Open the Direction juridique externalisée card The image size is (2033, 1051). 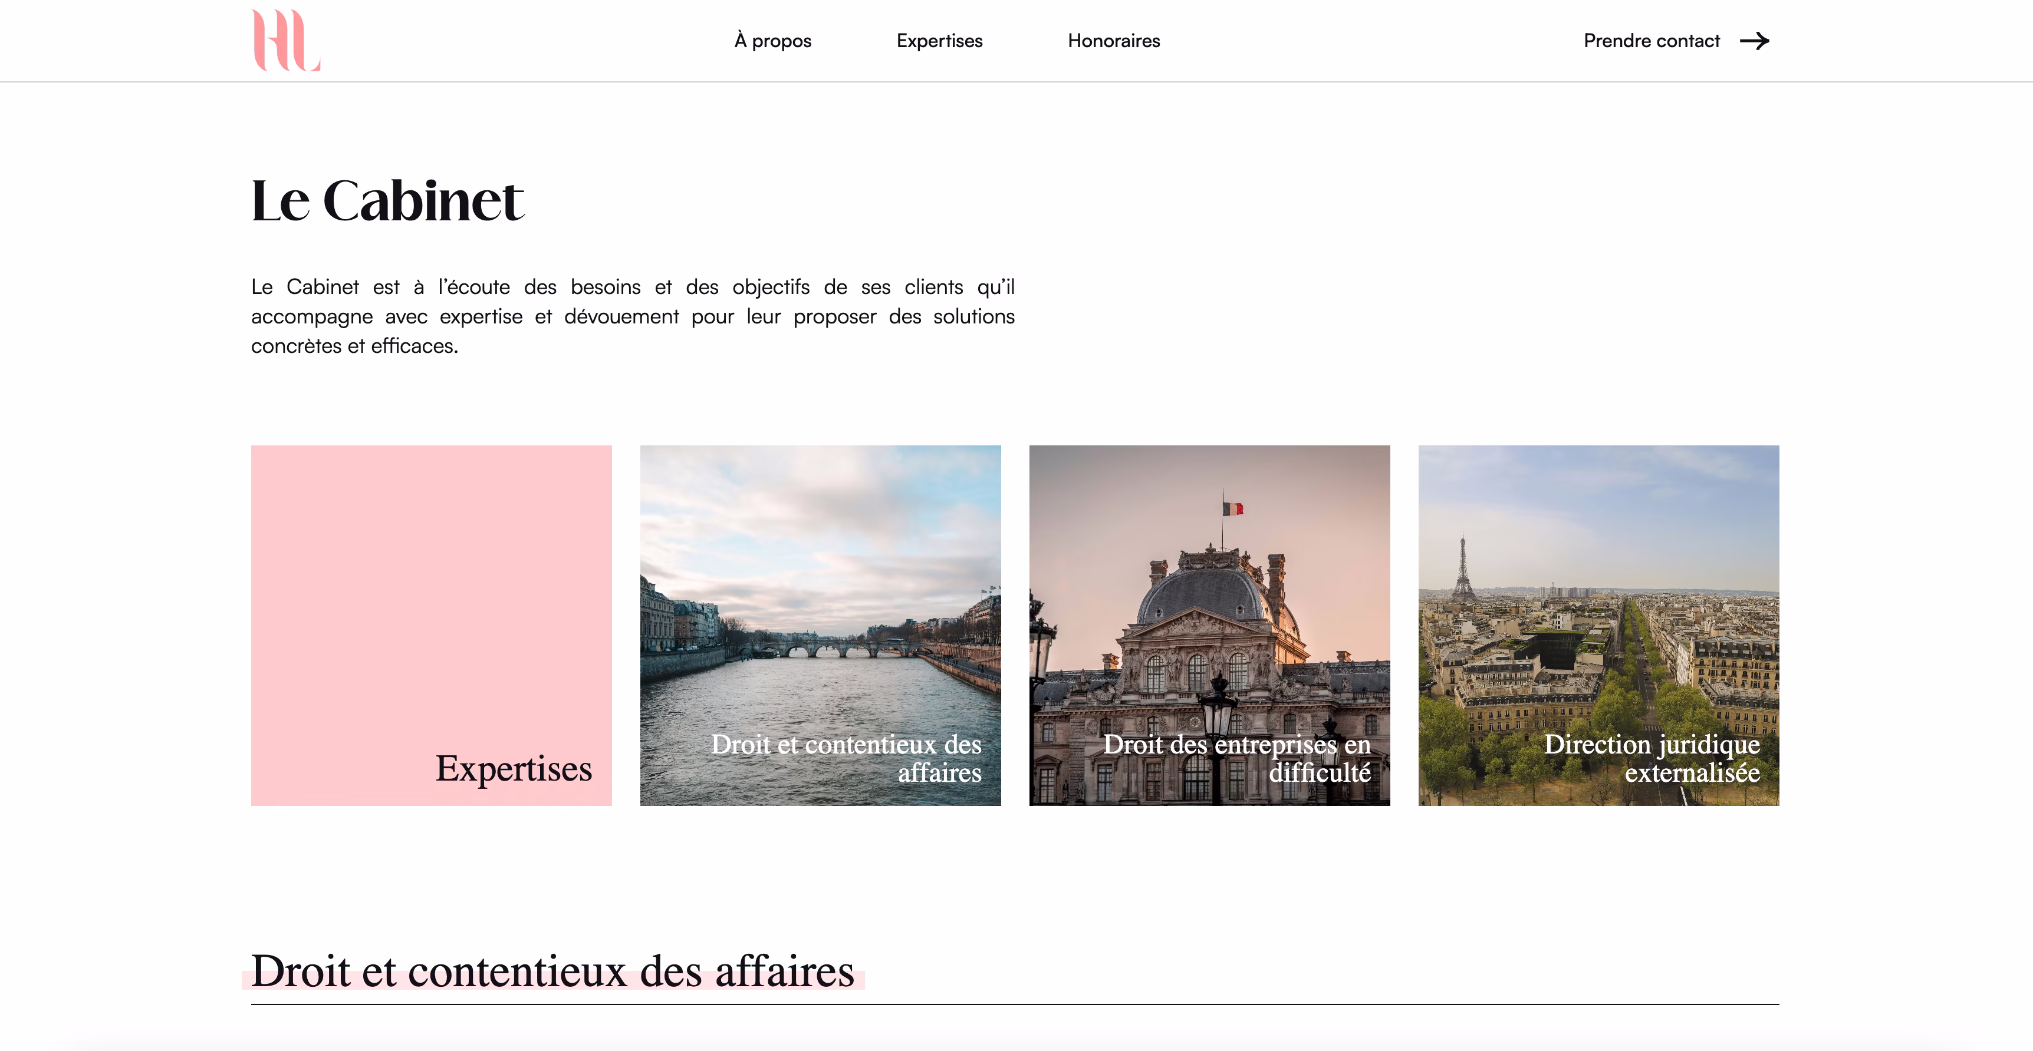(x=1598, y=625)
